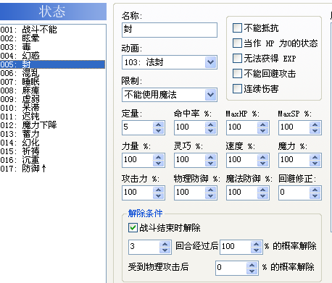Decrease 回合经过后 turn count with down arrow
This screenshot has width=332, height=283.
click(165, 250)
